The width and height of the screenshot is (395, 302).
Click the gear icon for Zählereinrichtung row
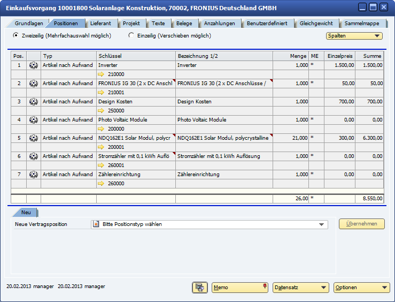coord(34,175)
